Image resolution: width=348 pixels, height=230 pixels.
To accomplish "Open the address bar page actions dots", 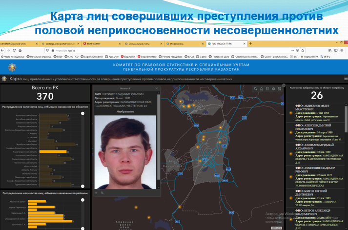I will point(293,50).
